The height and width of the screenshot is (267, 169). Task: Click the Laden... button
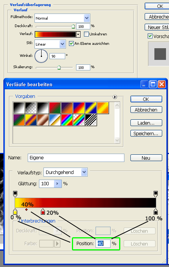point(146,123)
